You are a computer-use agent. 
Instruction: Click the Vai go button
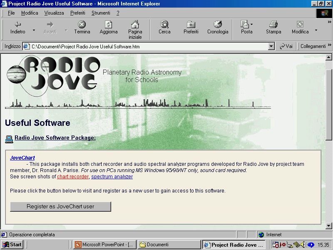(x=286, y=47)
